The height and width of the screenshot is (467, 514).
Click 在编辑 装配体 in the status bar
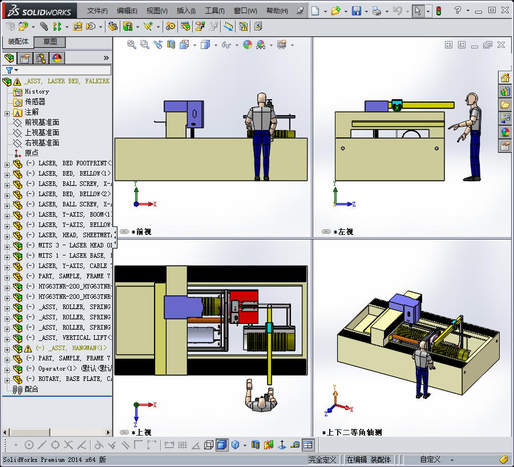click(x=369, y=460)
